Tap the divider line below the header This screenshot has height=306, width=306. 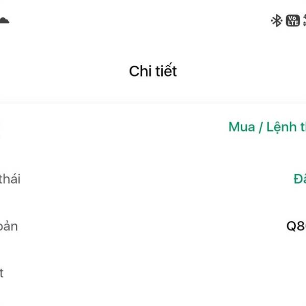(x=153, y=102)
